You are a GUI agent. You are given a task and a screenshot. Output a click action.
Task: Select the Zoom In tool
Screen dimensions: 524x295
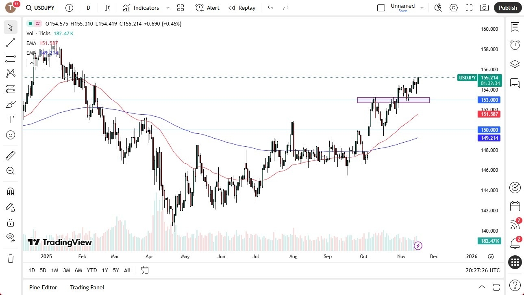[x=10, y=171]
